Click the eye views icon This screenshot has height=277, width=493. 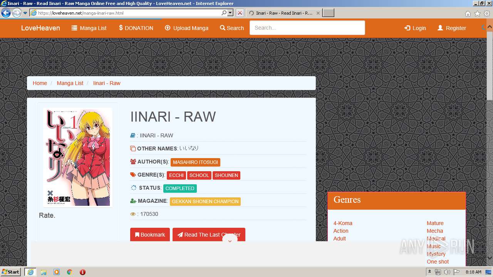133,214
